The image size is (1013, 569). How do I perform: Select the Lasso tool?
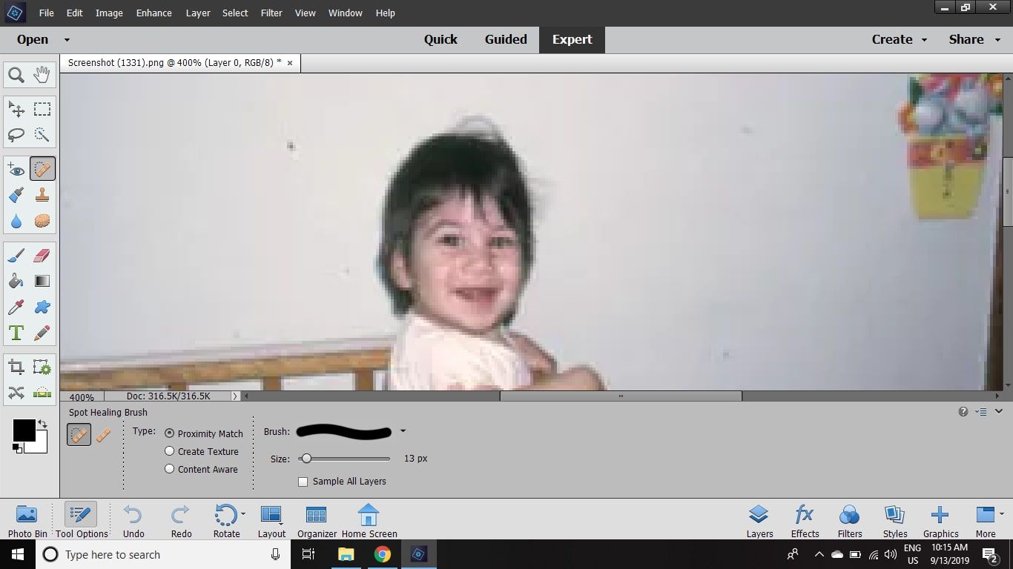click(x=16, y=135)
